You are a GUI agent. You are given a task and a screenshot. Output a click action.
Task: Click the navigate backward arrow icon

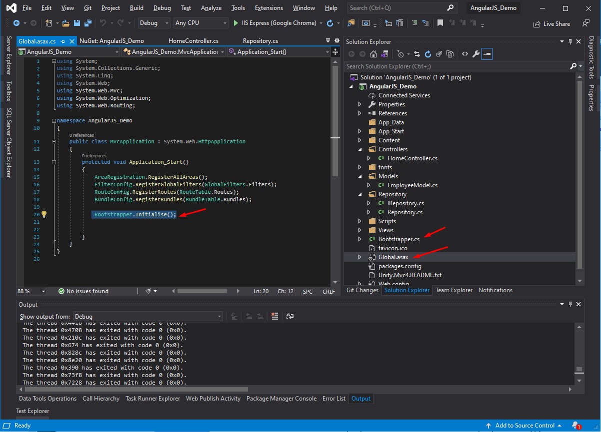(x=17, y=23)
